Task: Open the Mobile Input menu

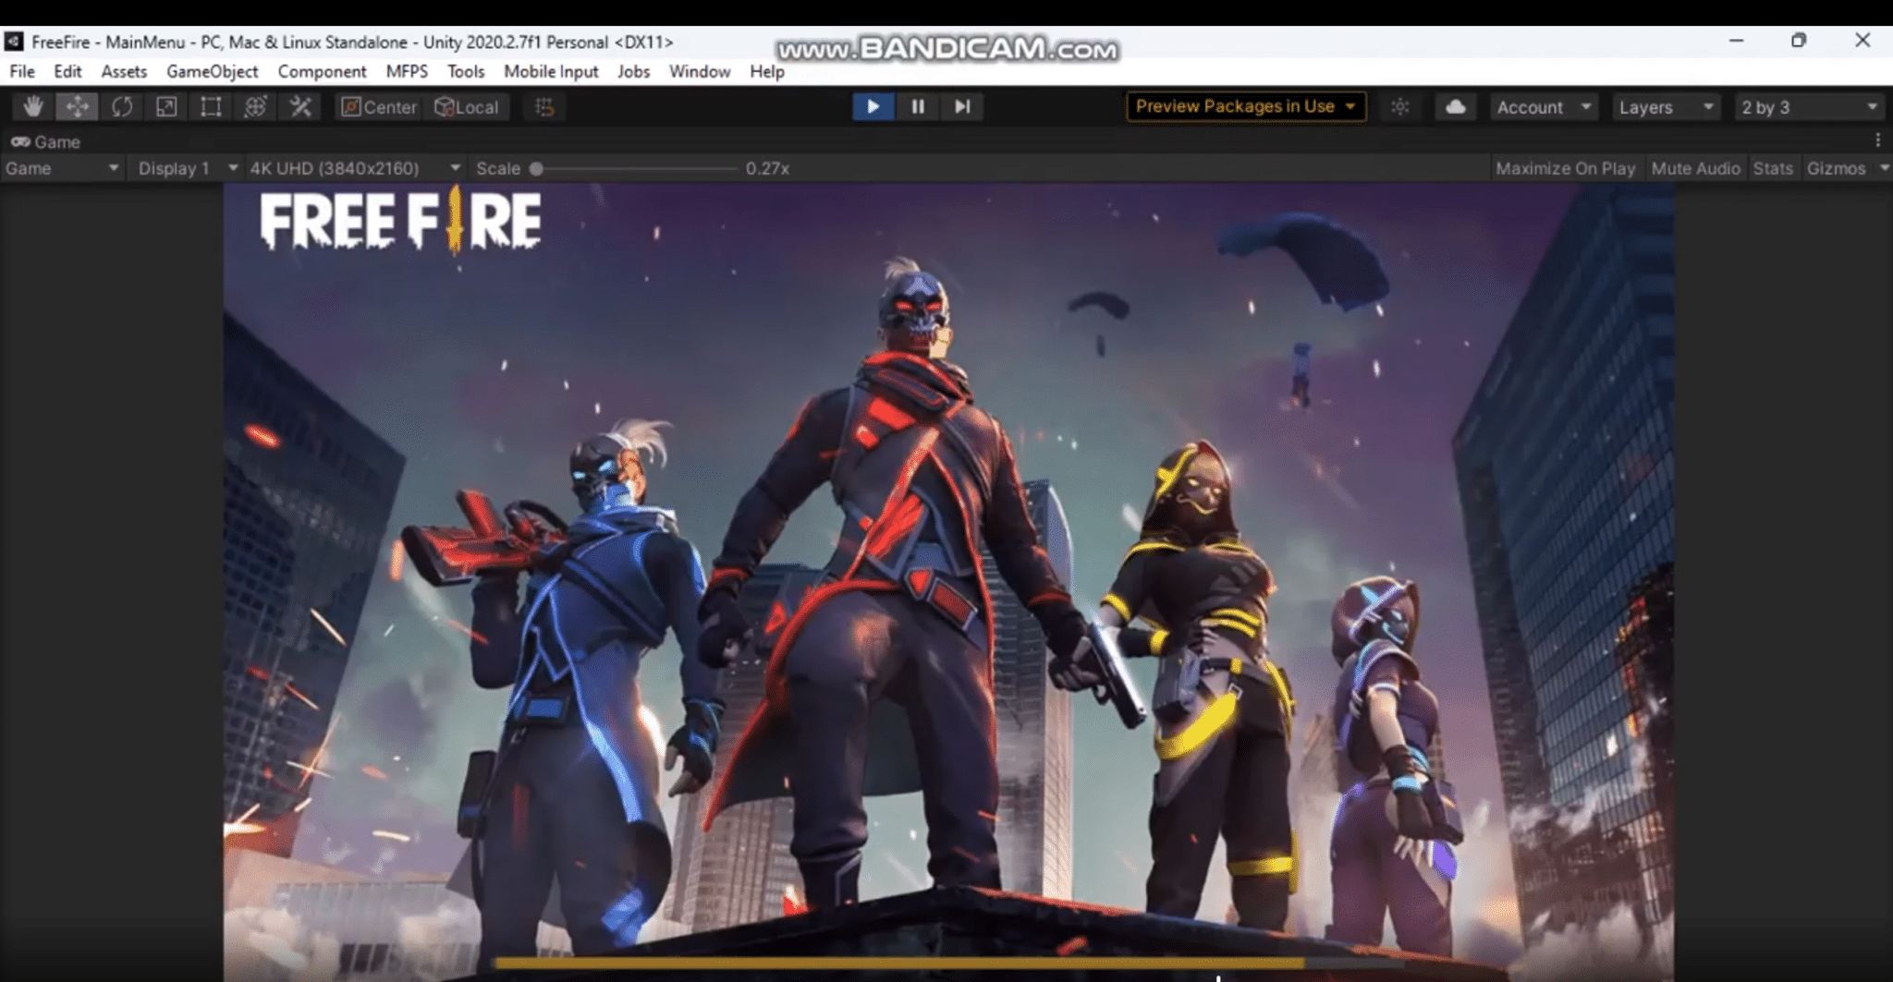Action: click(551, 71)
